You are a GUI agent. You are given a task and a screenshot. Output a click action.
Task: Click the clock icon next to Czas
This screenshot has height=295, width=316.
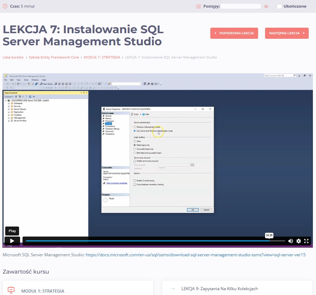click(5, 6)
